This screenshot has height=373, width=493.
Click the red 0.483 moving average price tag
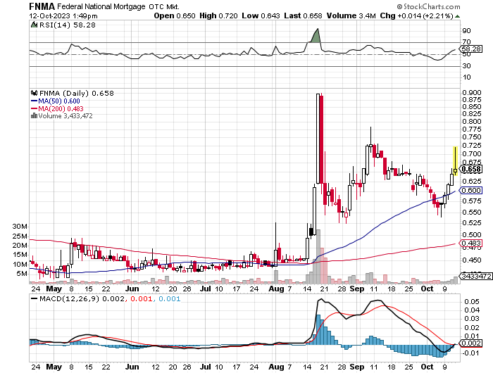coord(470,243)
